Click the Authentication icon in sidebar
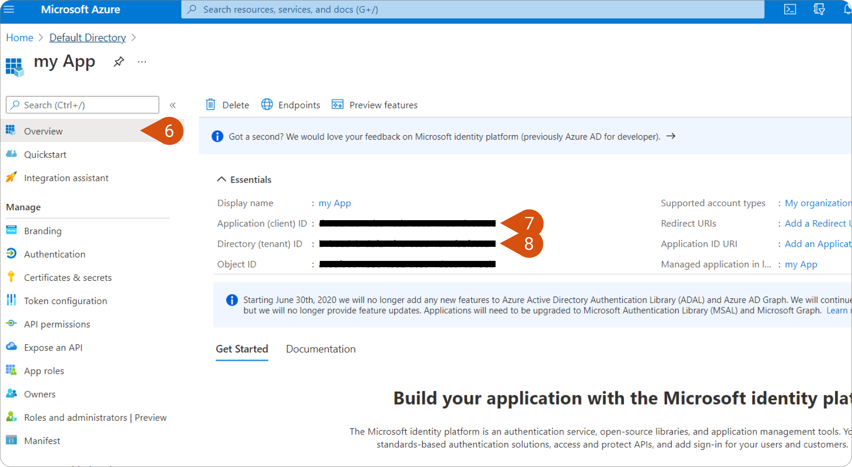 pos(11,253)
